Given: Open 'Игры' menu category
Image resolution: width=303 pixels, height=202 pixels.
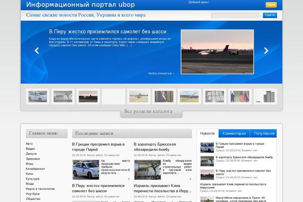Looking at the screenshot, I should click(30, 164).
